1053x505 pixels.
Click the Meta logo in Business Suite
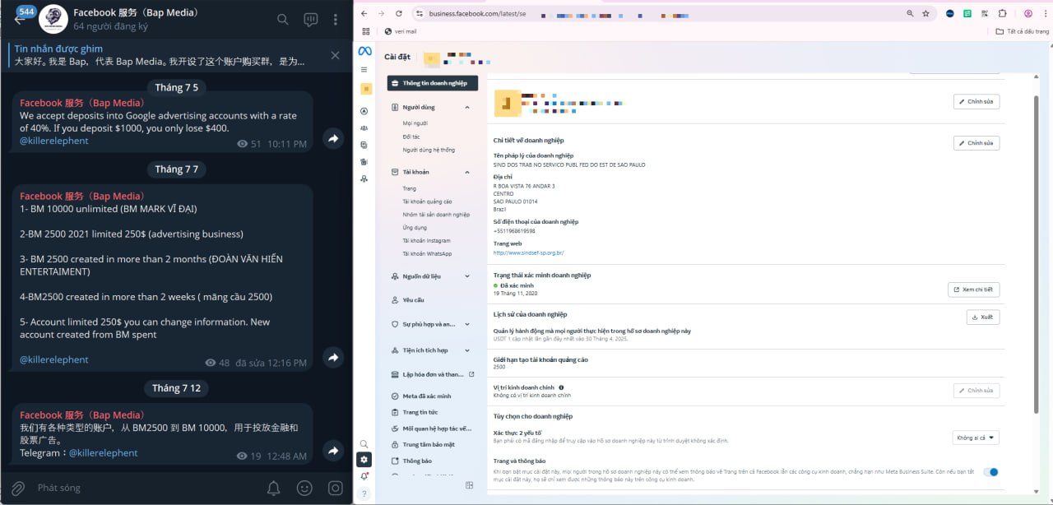click(364, 51)
